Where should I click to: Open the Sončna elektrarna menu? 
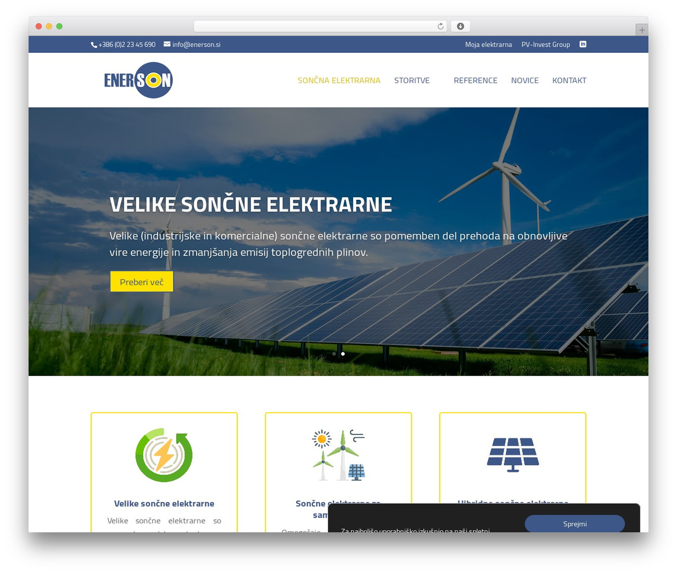339,80
